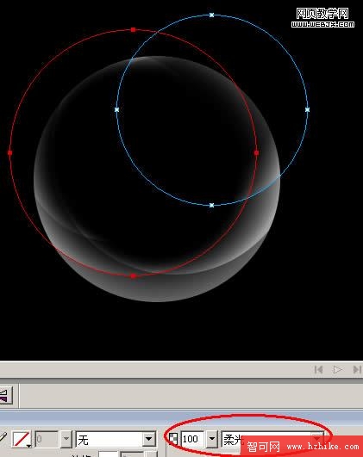Click the partially visible button left of canvas bottom
The image size is (363, 457).
pos(5,395)
